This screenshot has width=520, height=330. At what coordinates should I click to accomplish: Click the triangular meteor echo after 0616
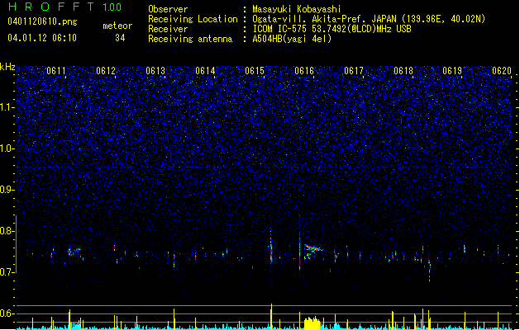(x=312, y=252)
